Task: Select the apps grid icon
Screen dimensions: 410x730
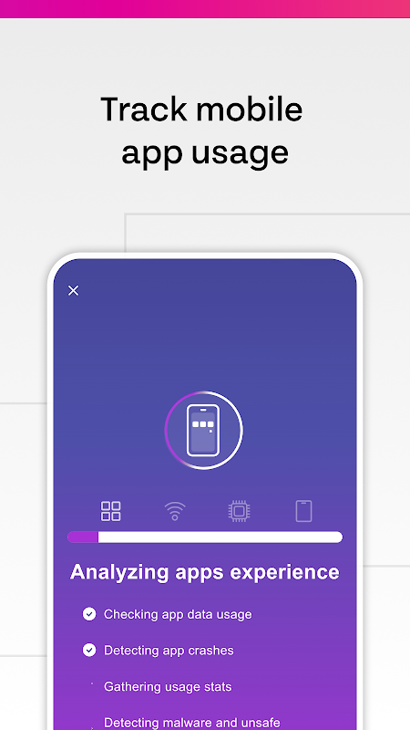Action: (110, 511)
